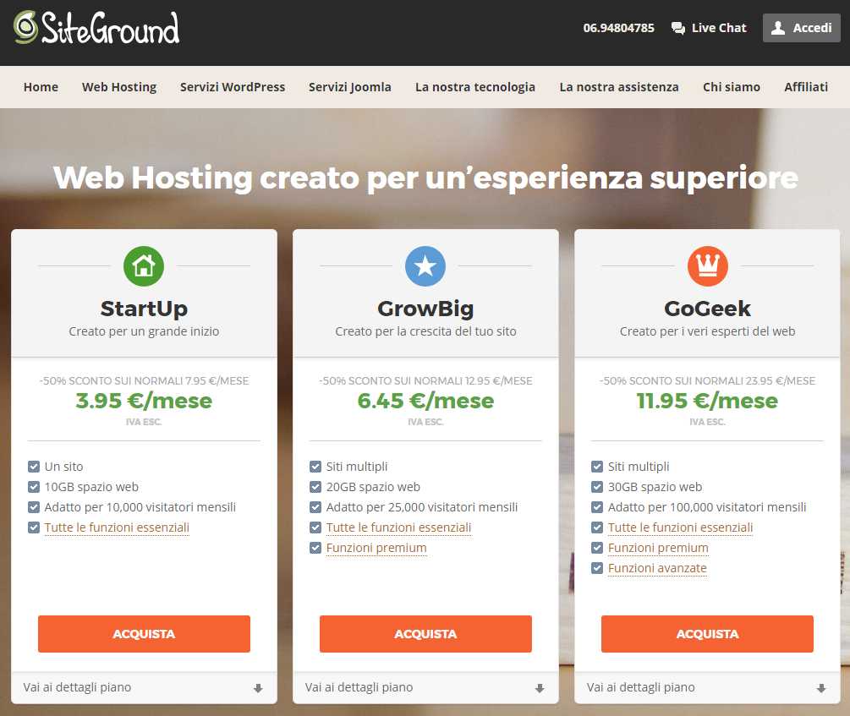Click the 'Funzioni avanzate' checkbox in GoGeek
The width and height of the screenshot is (850, 716).
(x=597, y=568)
